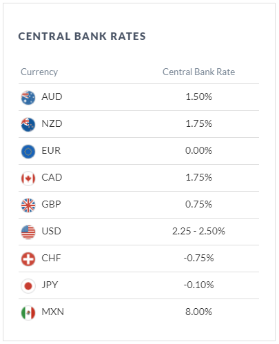The width and height of the screenshot is (279, 344).
Task: Click the Canadian flag icon
Action: click(x=28, y=179)
